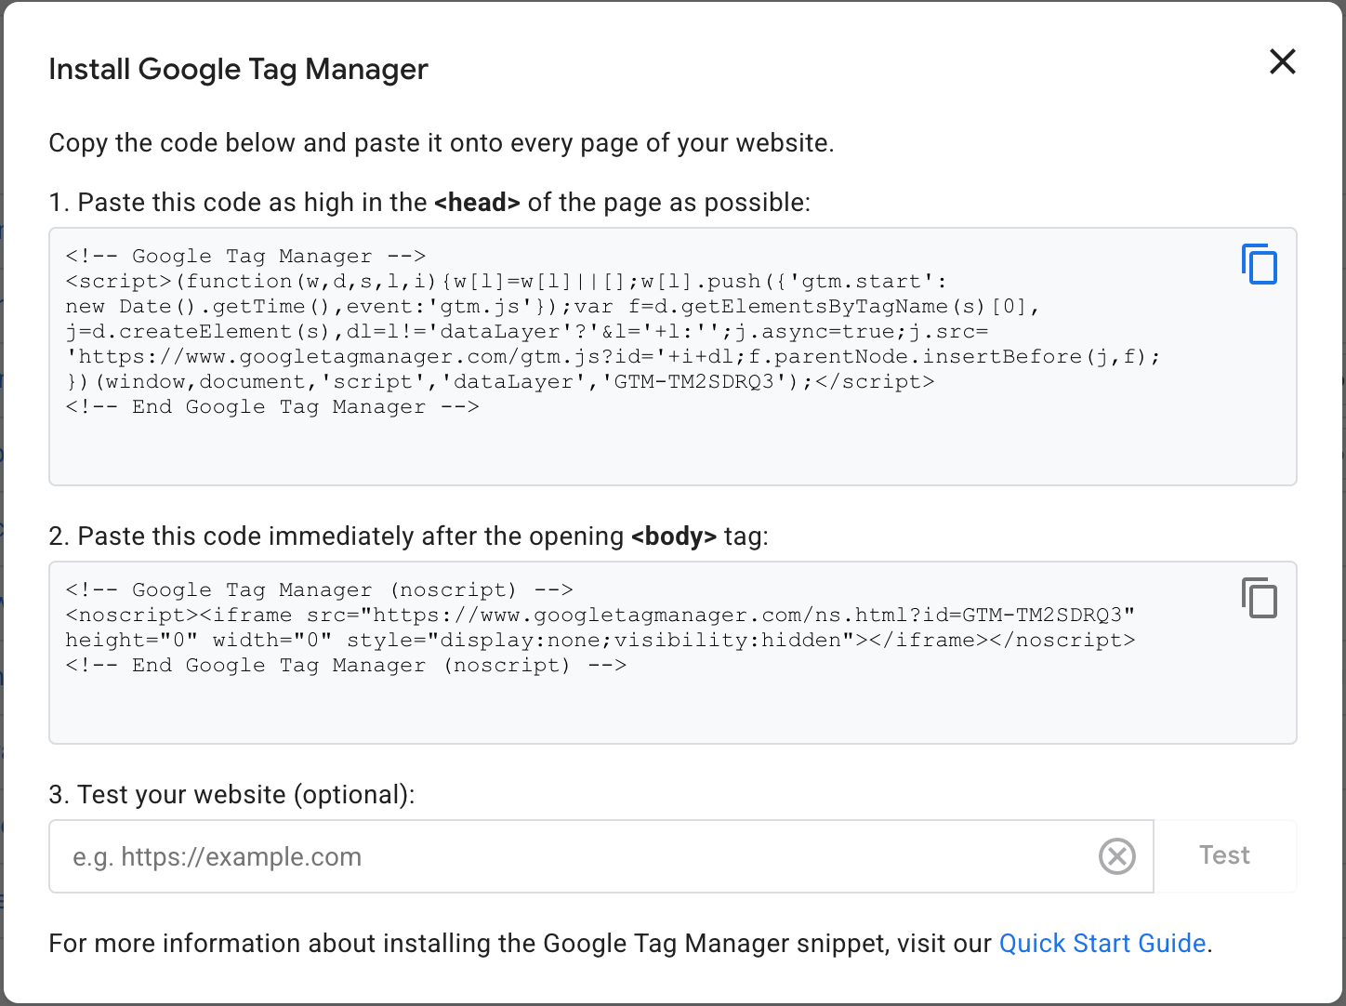Click the Install Google Tag Manager title

tap(239, 68)
